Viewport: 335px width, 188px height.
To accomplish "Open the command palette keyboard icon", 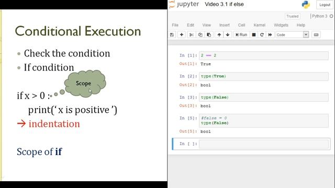I will [x=316, y=35].
